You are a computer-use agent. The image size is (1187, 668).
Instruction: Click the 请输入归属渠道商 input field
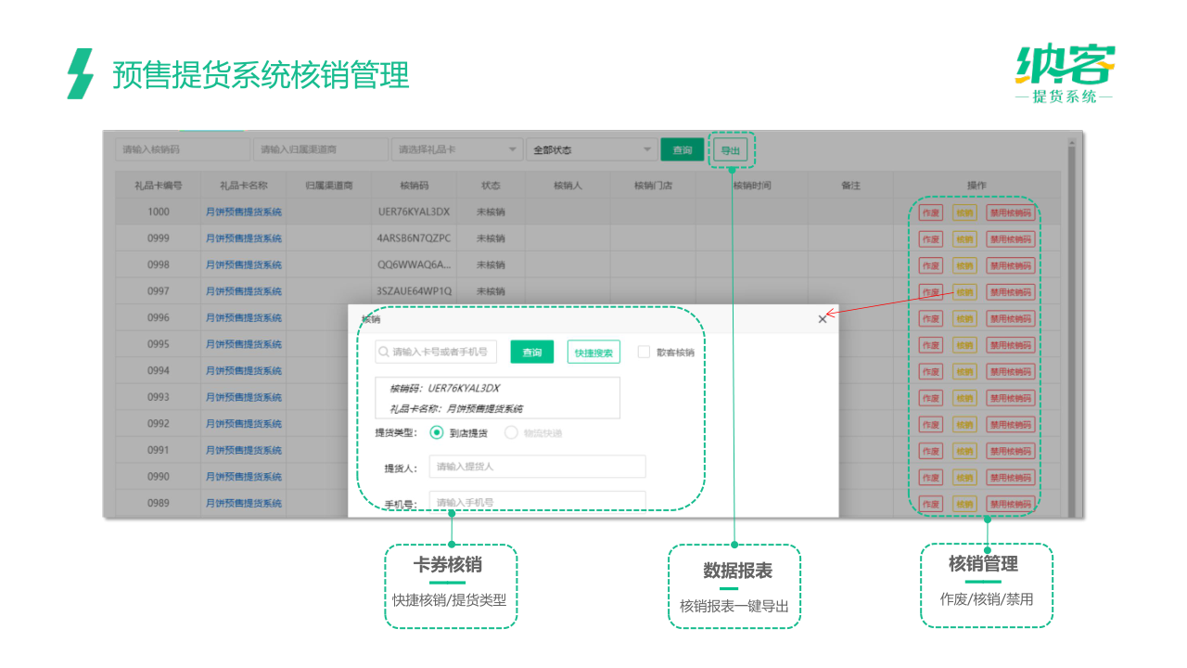321,149
